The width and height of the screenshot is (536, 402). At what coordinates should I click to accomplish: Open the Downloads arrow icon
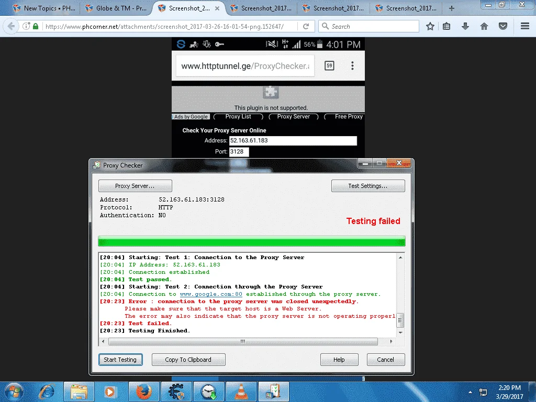tap(465, 26)
